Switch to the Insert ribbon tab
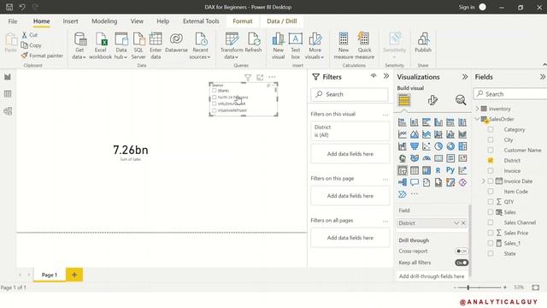 (70, 21)
